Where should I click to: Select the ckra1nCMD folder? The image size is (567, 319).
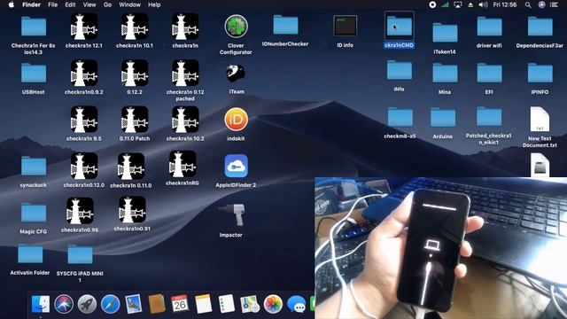[x=400, y=26]
